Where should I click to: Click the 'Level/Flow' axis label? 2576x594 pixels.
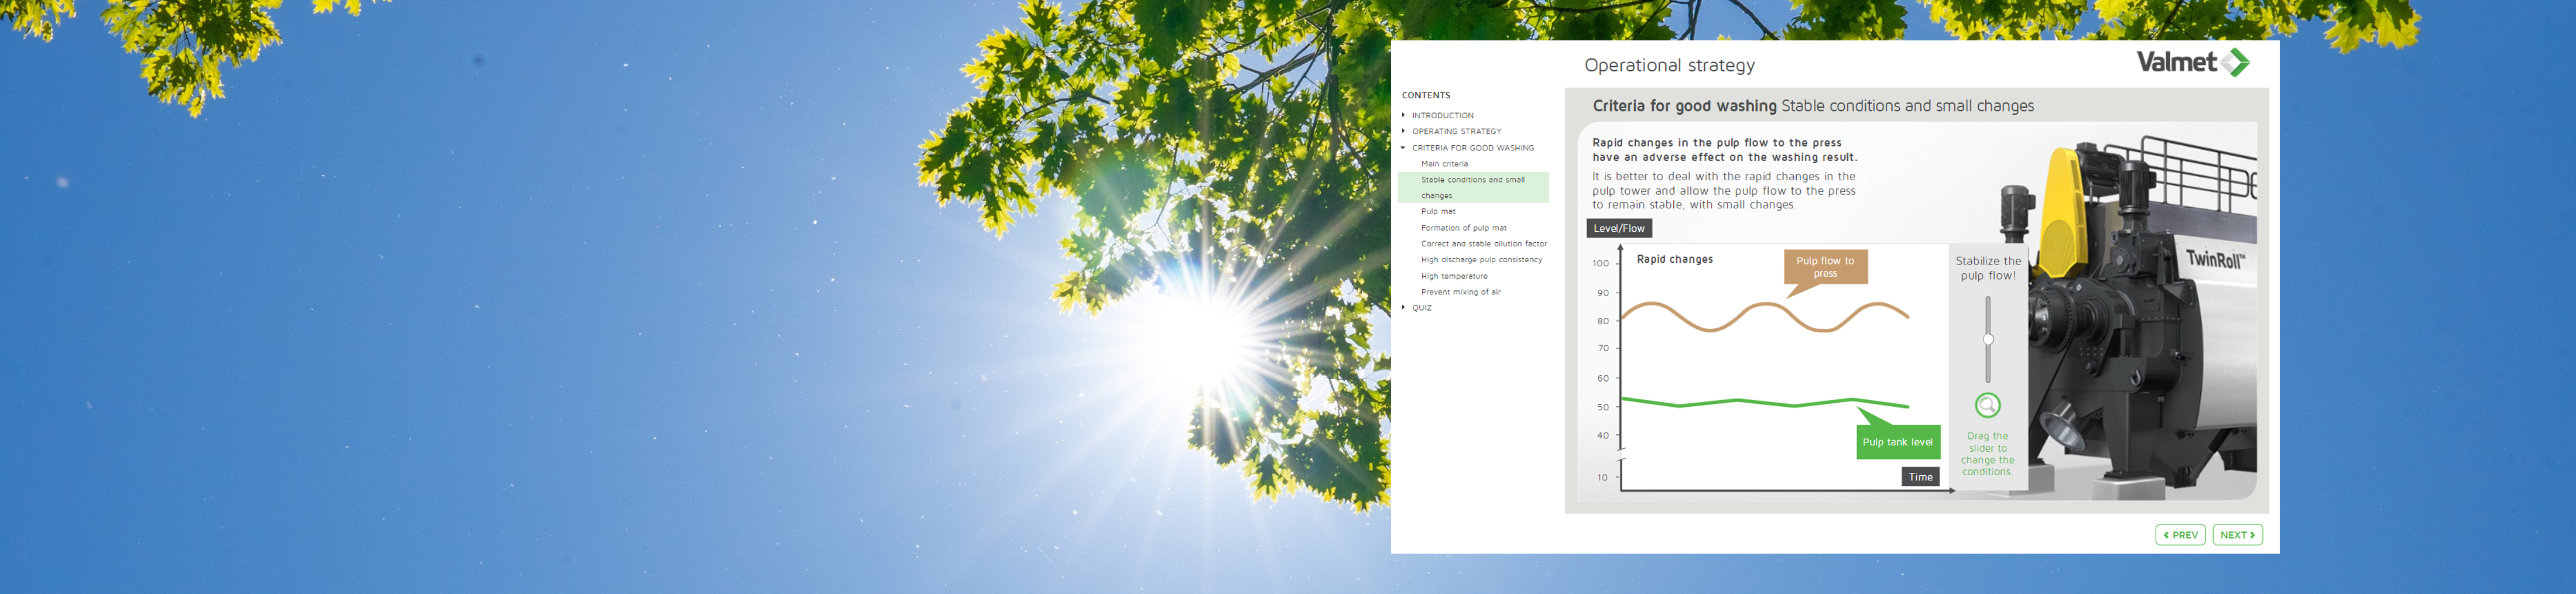1618,228
